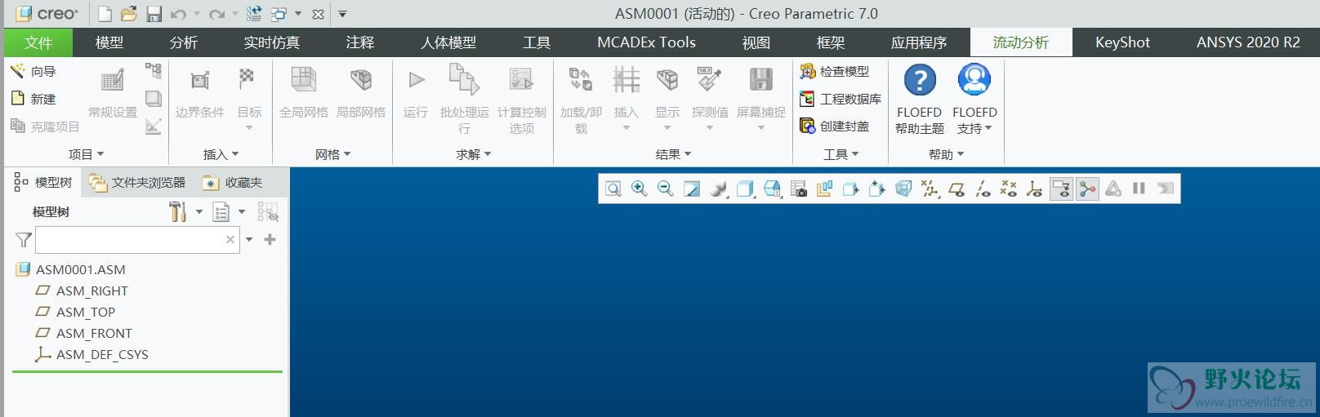1320x417 pixels.
Task: Expand the 求解 group dropdown
Action: click(x=474, y=153)
